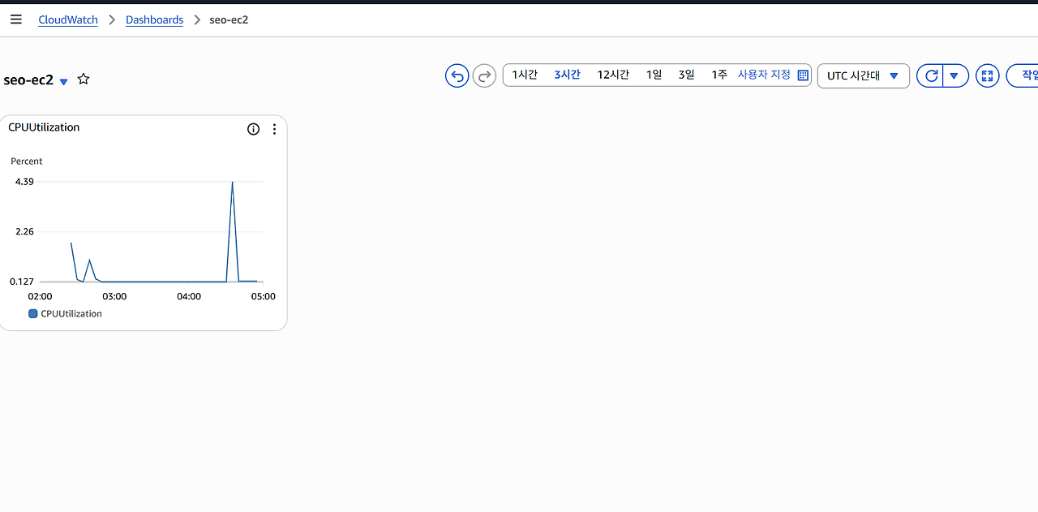The image size is (1038, 512).
Task: Open the CloudWatch breadcrumb link
Action: [x=67, y=19]
